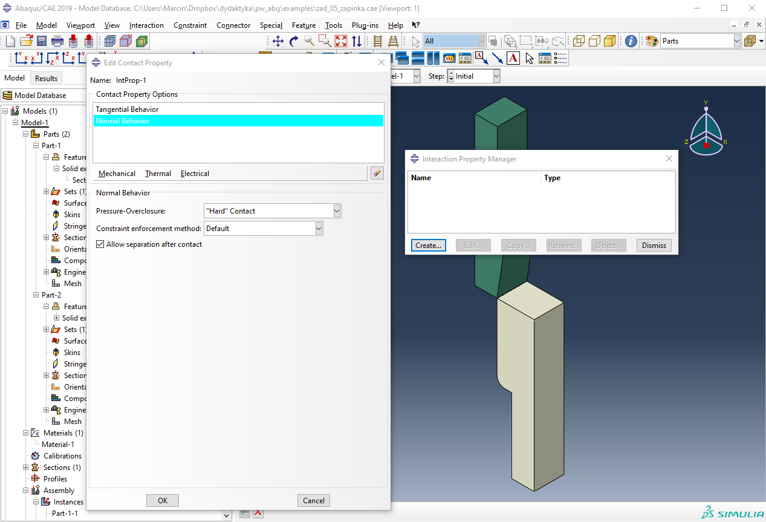Image resolution: width=766 pixels, height=522 pixels.
Task: Open the Interaction menu
Action: [146, 25]
